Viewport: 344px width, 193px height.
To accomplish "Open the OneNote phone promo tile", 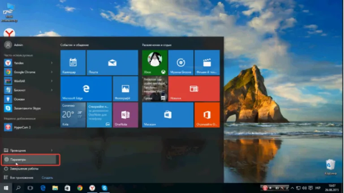I will (x=99, y=115).
